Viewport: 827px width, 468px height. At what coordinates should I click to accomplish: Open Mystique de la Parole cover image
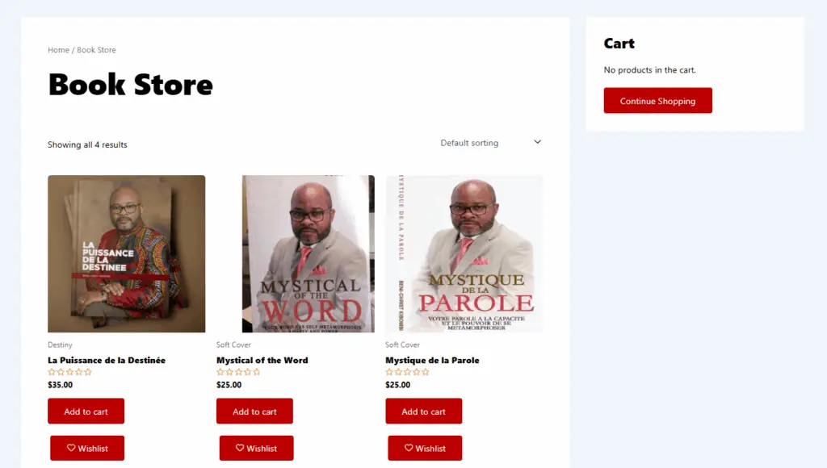pos(464,254)
